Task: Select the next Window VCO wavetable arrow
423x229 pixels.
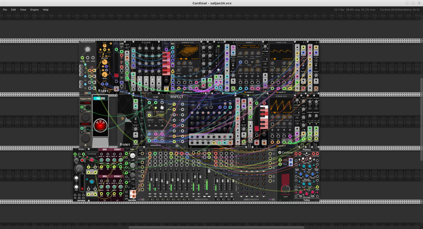Action: point(197,46)
